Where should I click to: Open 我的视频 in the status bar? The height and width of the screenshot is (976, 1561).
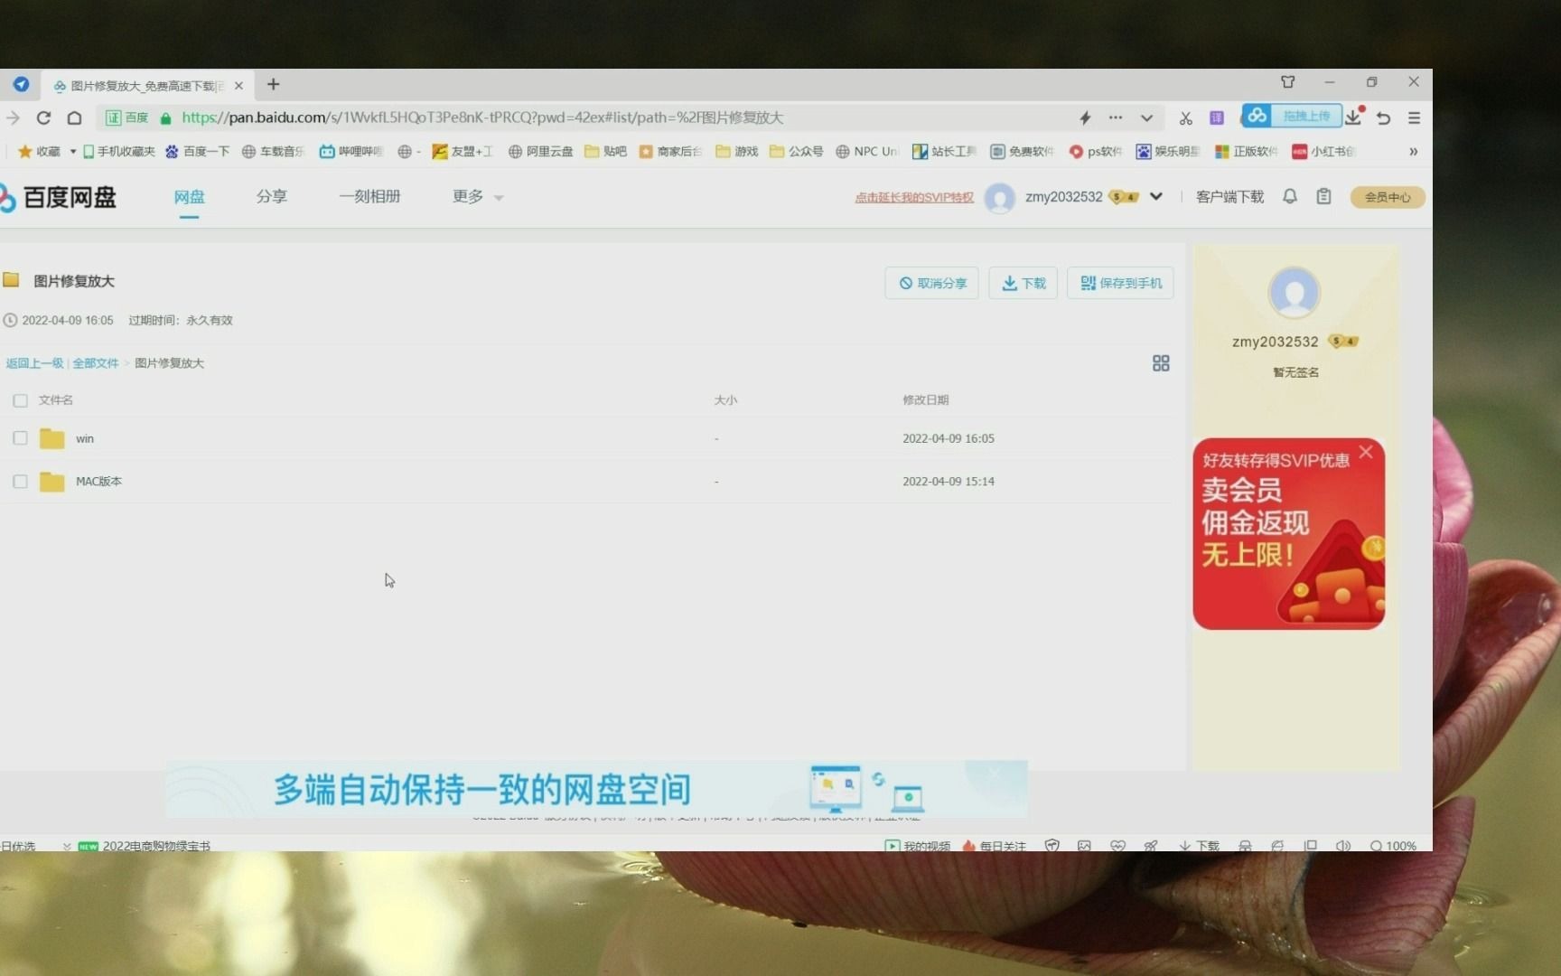pyautogui.click(x=918, y=846)
